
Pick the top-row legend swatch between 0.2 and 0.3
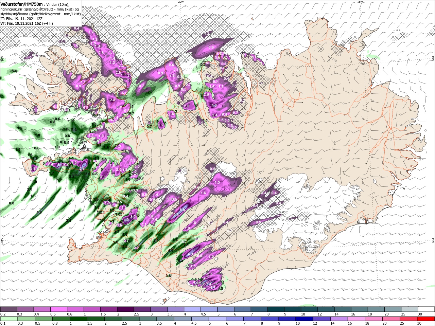point(8,309)
